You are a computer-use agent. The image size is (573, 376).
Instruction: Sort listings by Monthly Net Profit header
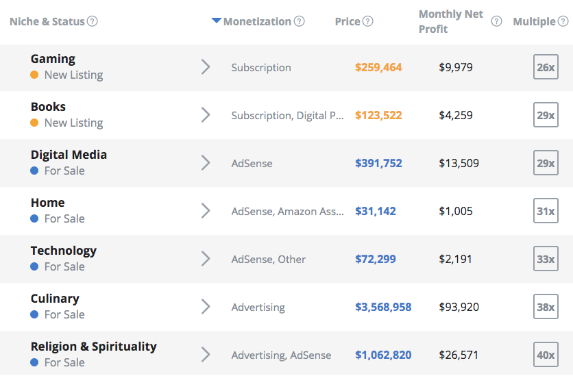click(450, 21)
